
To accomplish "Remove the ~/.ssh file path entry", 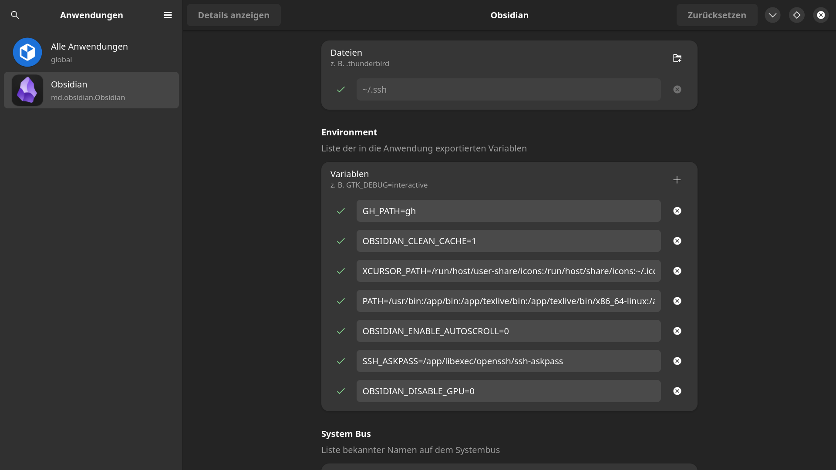I will point(677,90).
